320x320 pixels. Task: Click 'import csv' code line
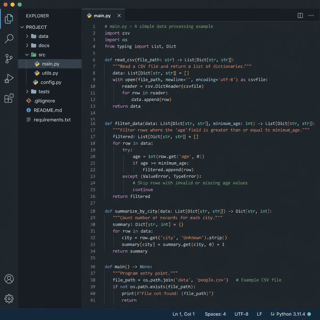(x=117, y=33)
